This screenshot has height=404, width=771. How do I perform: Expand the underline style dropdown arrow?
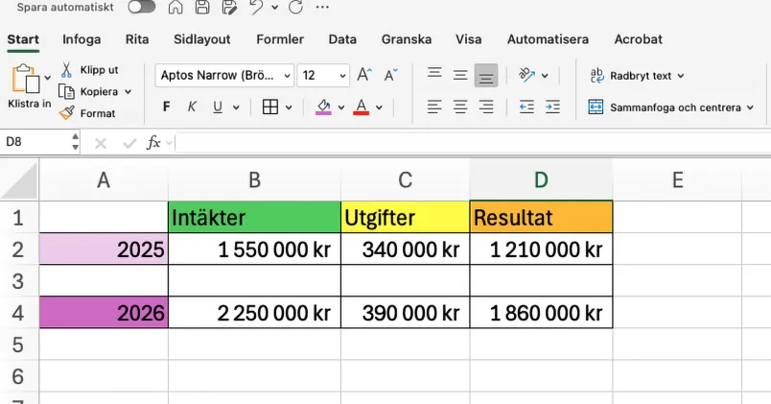tap(236, 107)
